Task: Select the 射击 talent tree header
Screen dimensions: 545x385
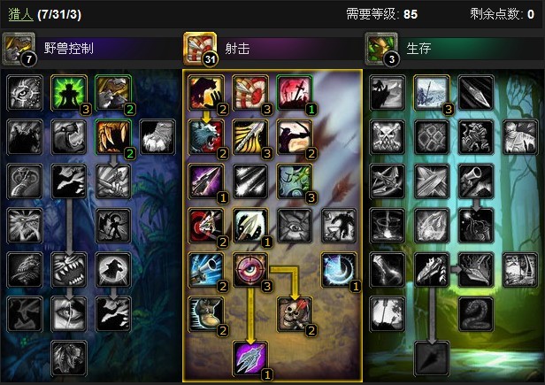Action: (x=237, y=48)
